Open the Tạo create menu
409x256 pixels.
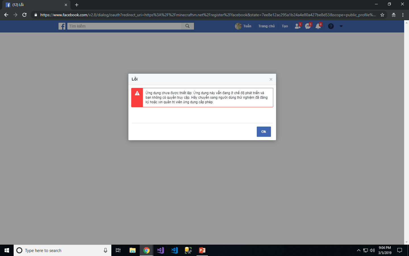(x=285, y=26)
